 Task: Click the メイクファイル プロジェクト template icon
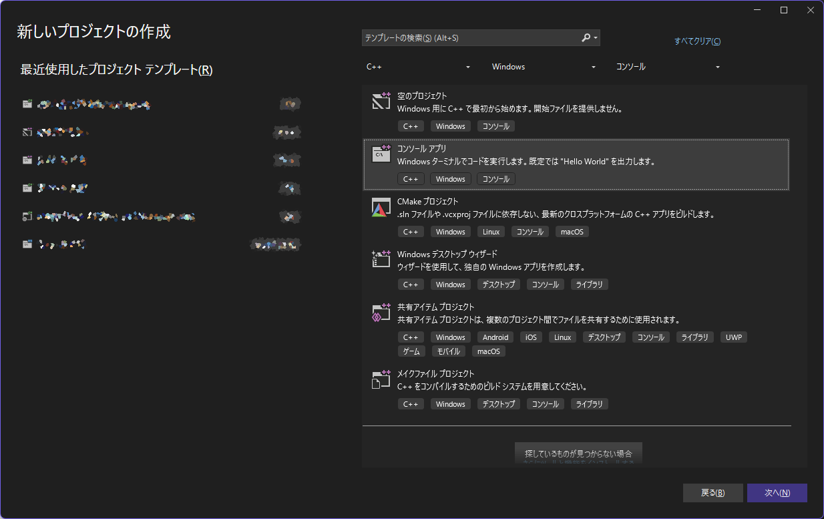tap(381, 379)
